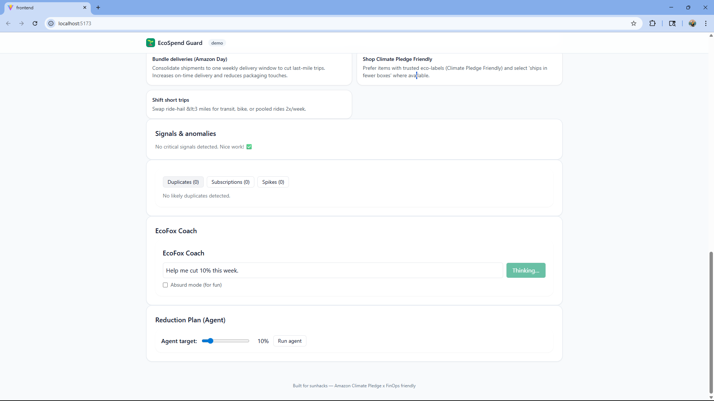Switch to Subscriptions (0) tab
This screenshot has height=401, width=714.
point(230,182)
